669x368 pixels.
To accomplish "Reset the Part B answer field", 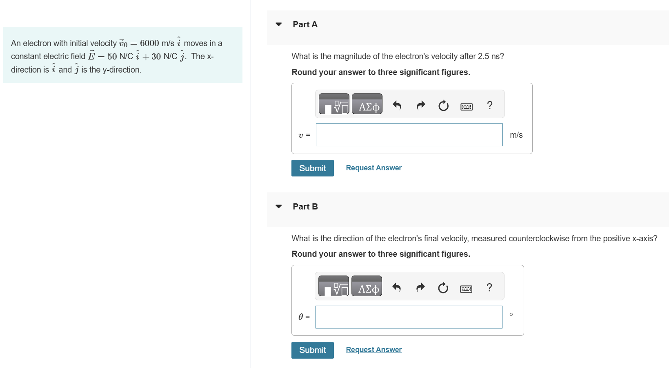I will pyautogui.click(x=443, y=288).
